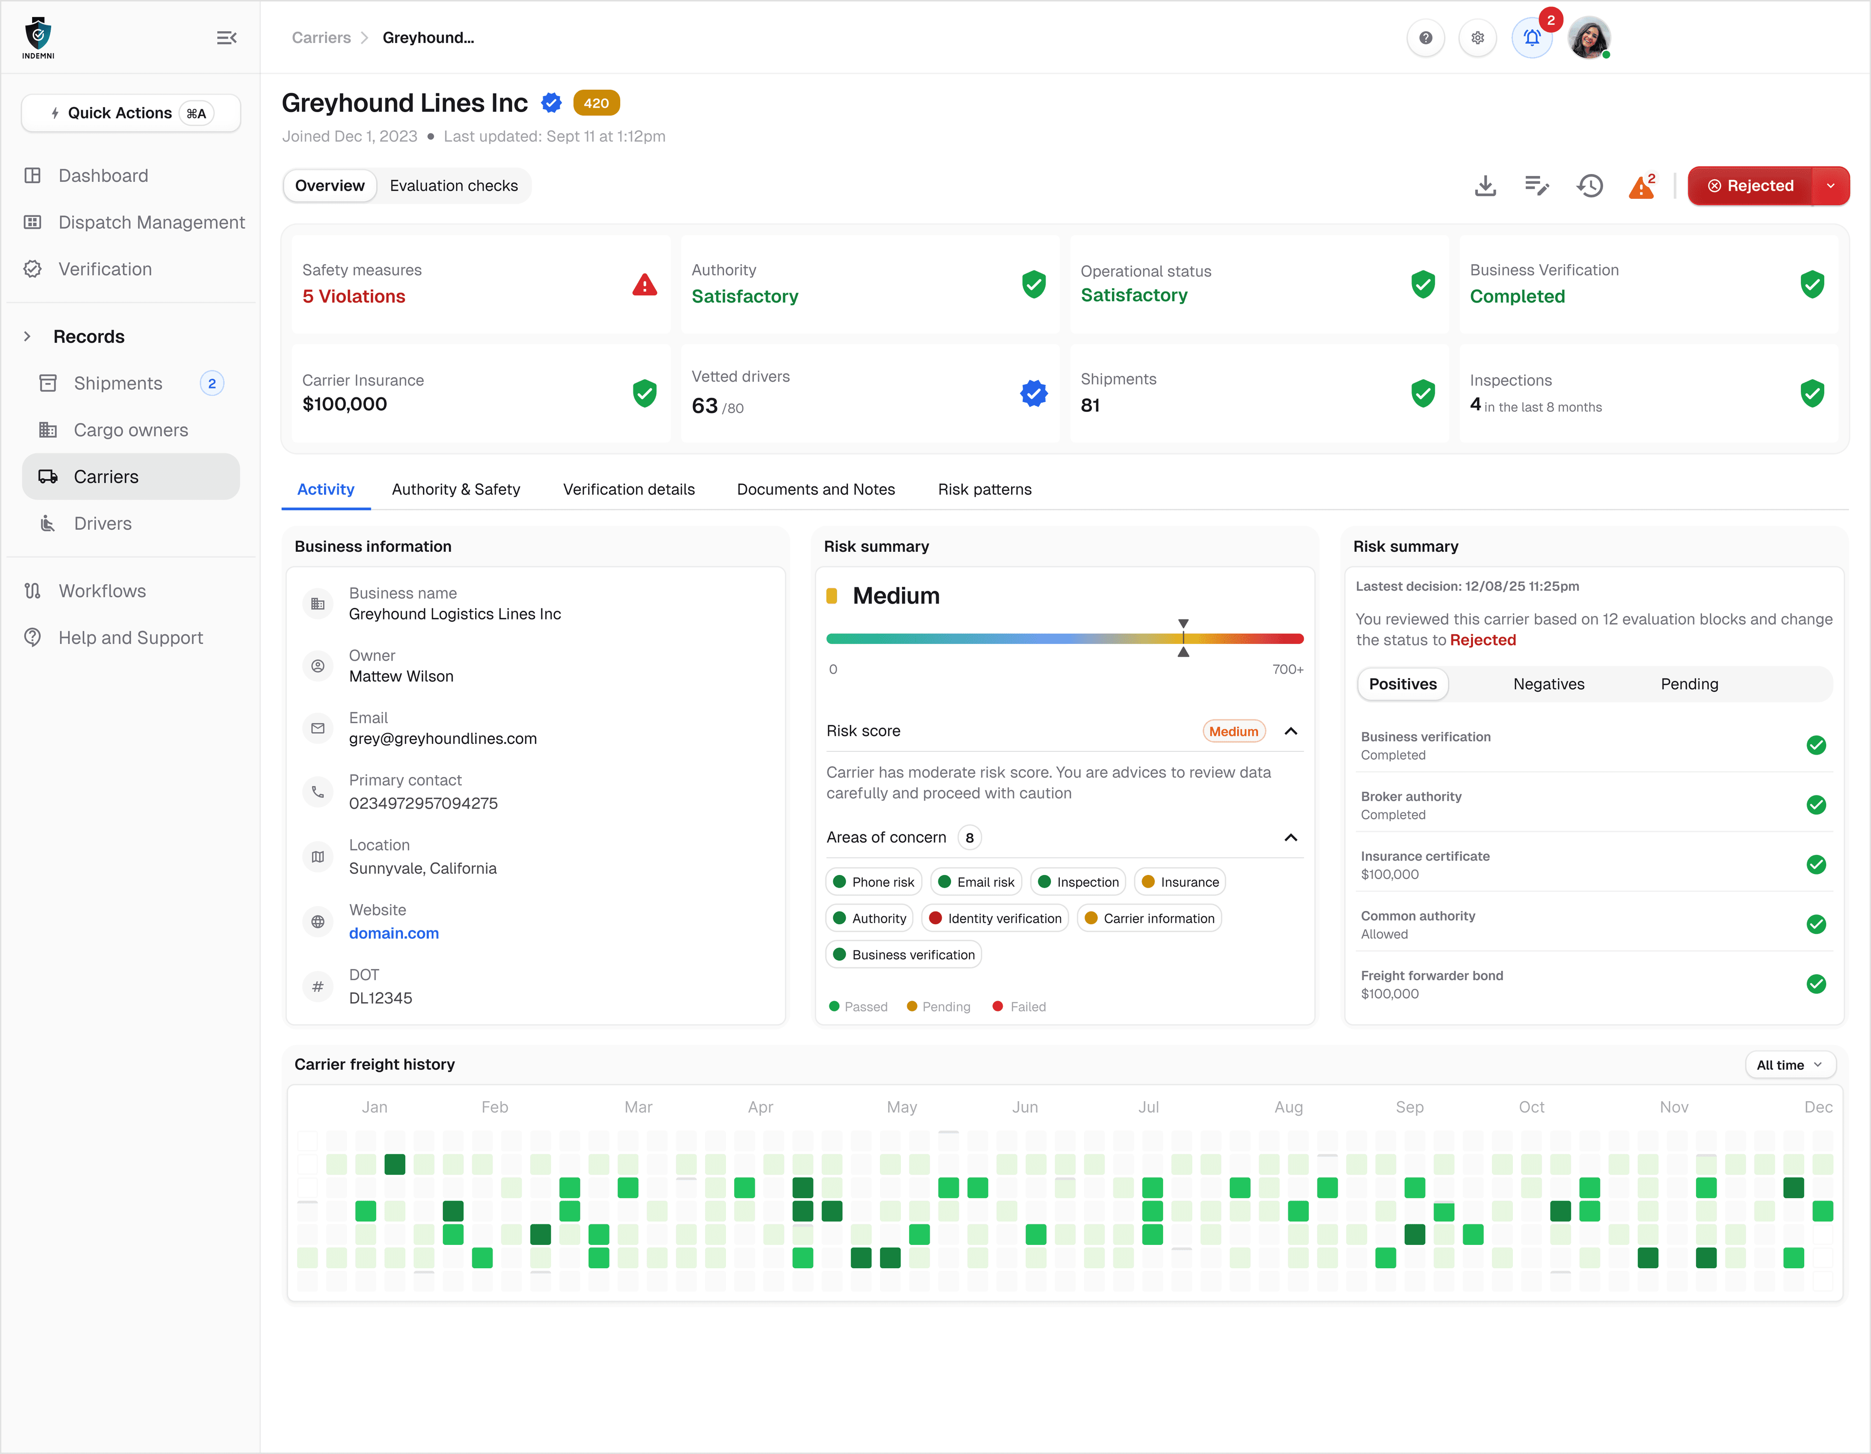This screenshot has height=1454, width=1871.
Task: Click the DOT hash icon
Action: click(x=318, y=986)
